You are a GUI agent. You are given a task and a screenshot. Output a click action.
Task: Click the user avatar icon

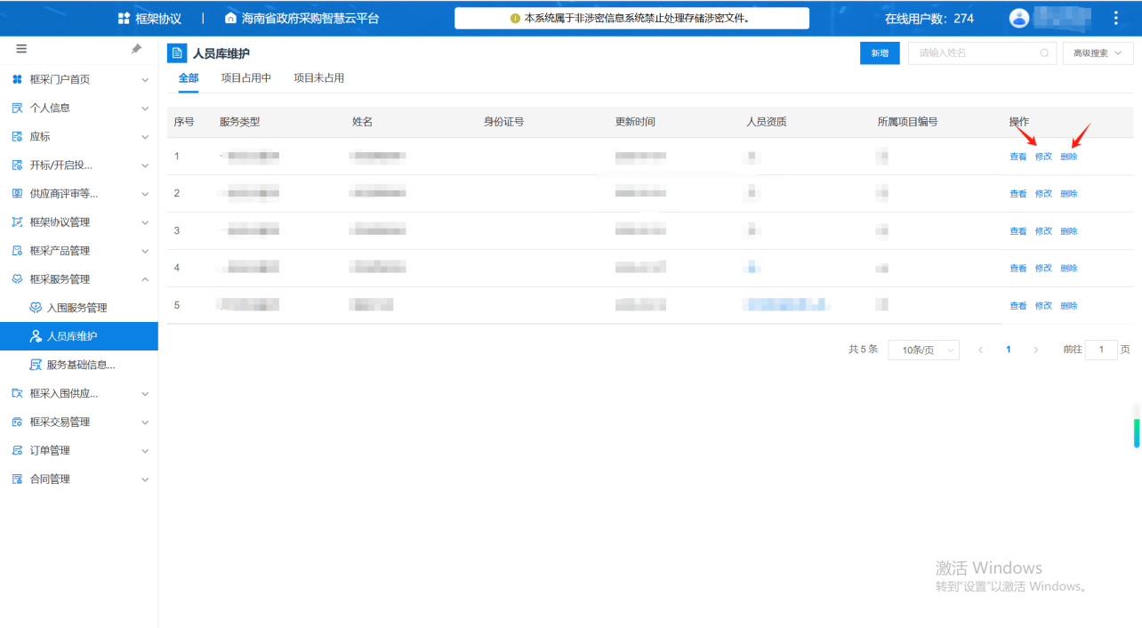(x=1019, y=18)
